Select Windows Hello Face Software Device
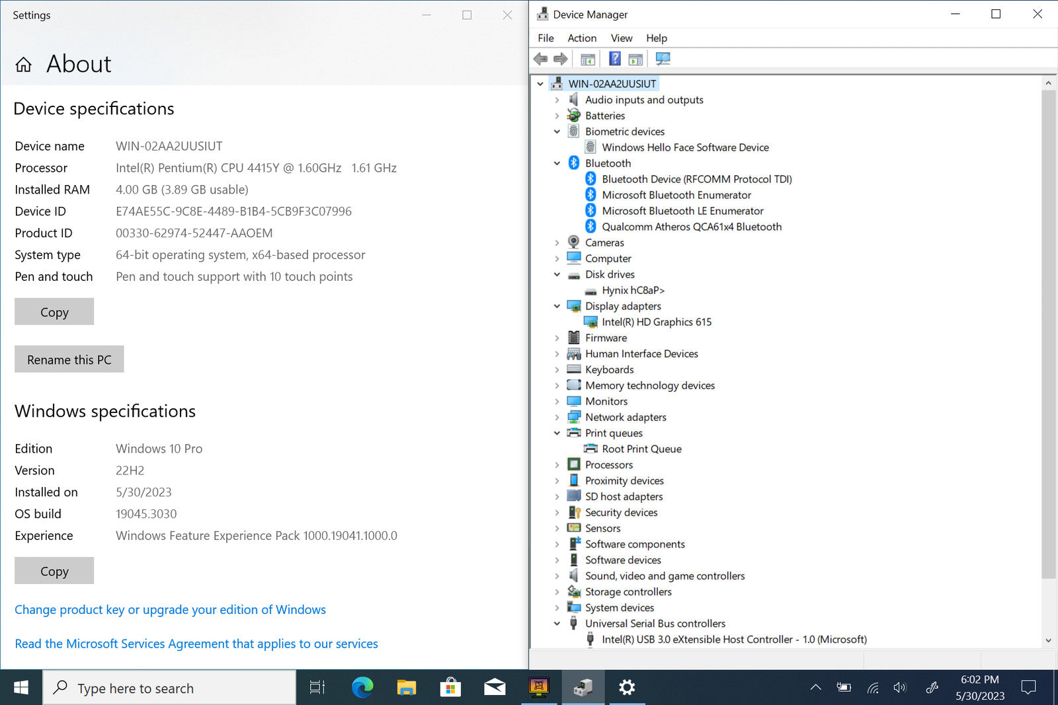The width and height of the screenshot is (1058, 705). 685,147
